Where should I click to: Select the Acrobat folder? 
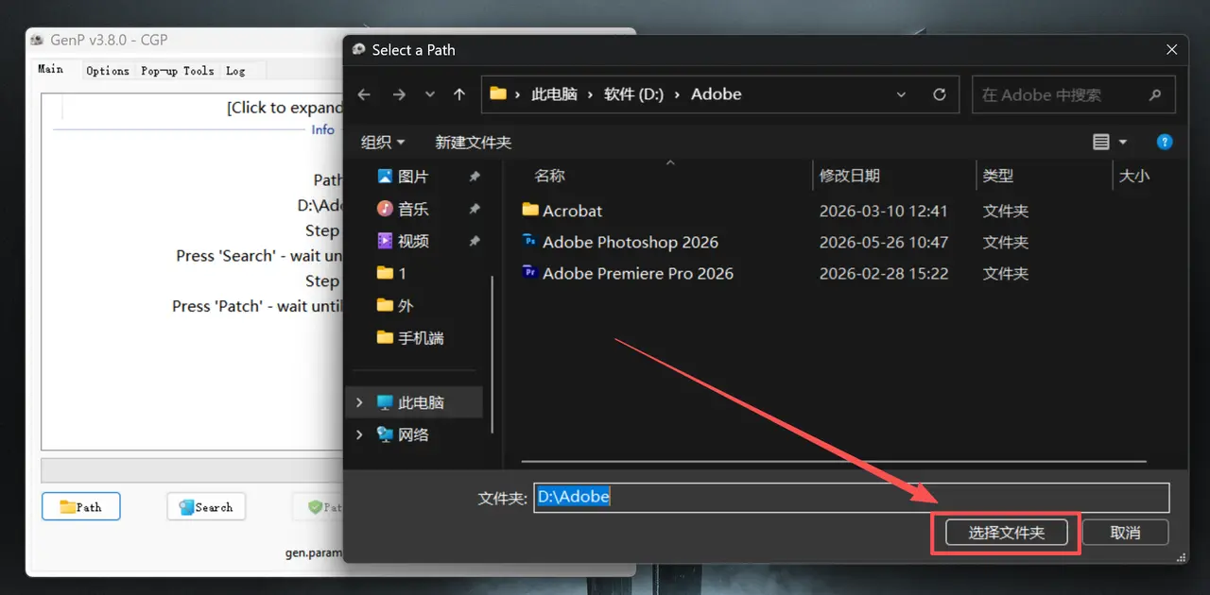click(572, 211)
